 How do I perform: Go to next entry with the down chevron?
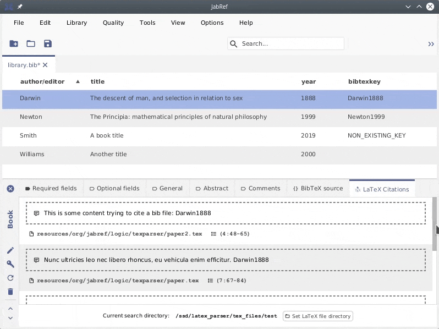(x=10, y=318)
